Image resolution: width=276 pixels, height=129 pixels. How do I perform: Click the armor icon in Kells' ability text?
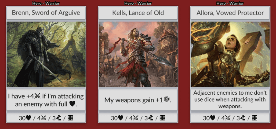166,100
